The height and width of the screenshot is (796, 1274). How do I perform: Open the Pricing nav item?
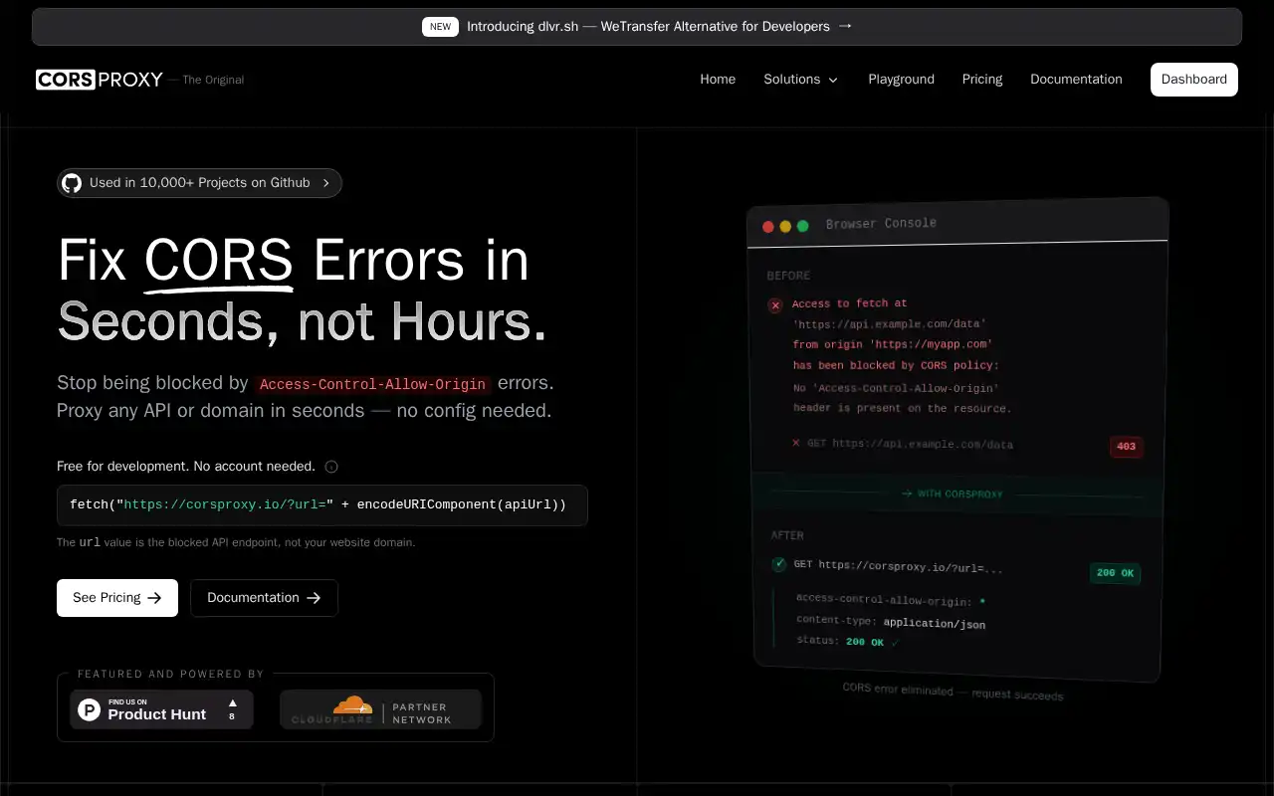(x=982, y=80)
